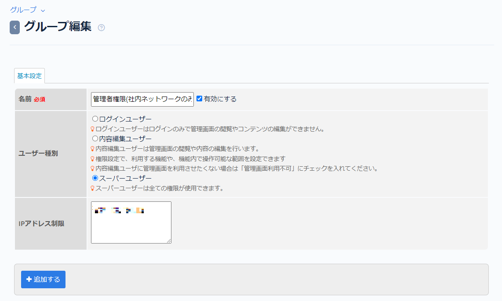Click hint 内容編集ユーザーは管理画面の閲覧や内容の編集を行います。

[x=178, y=149]
